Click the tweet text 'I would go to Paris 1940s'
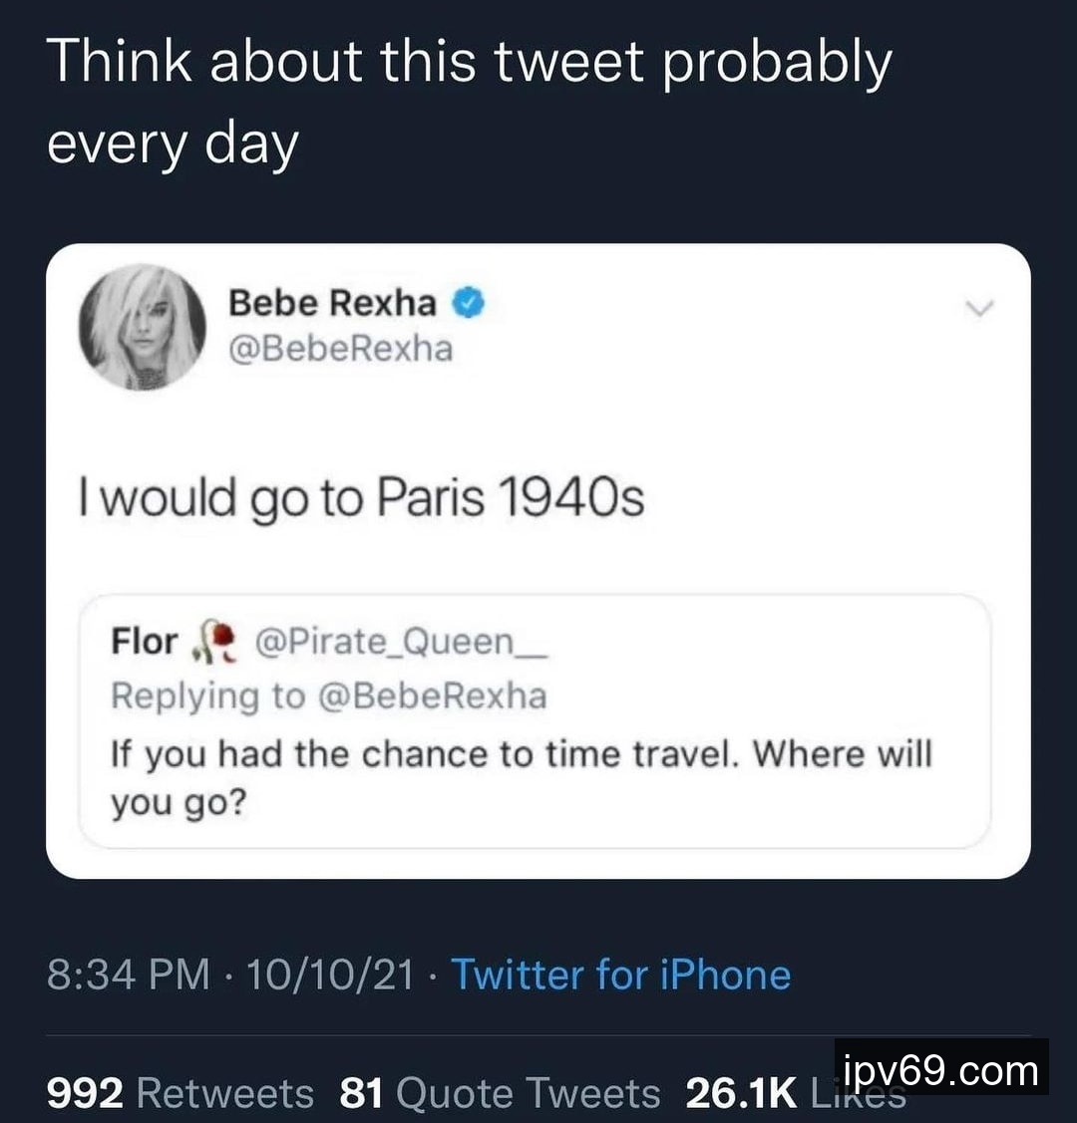The width and height of the screenshot is (1077, 1123). 362,498
